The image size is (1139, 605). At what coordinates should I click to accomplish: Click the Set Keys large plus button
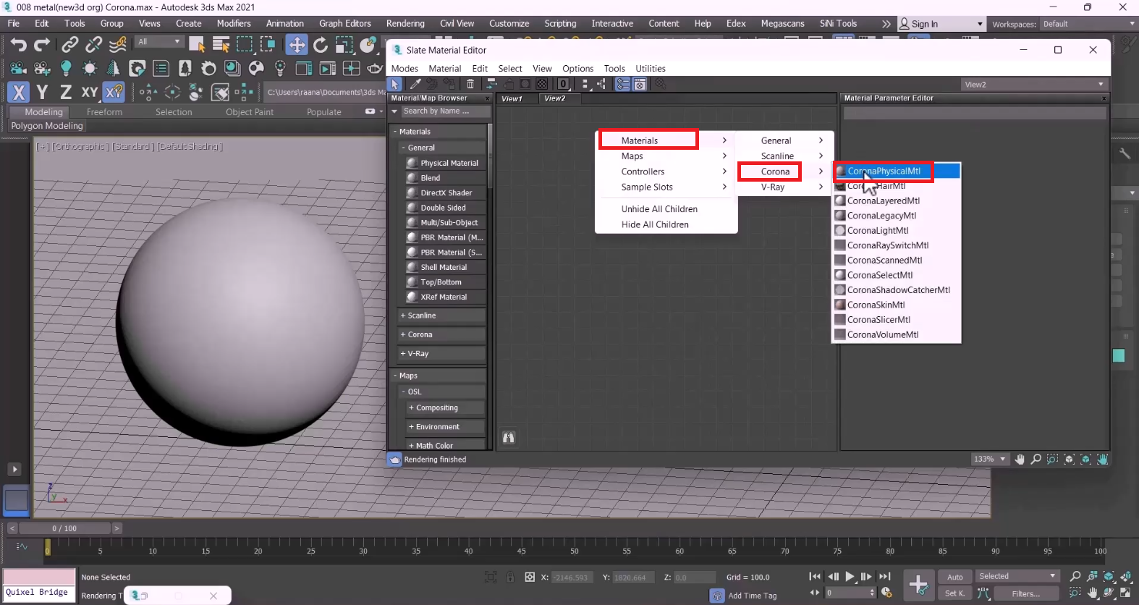(x=918, y=584)
